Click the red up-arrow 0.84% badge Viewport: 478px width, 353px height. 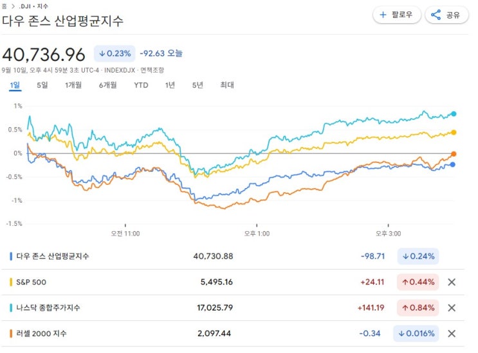(x=418, y=307)
